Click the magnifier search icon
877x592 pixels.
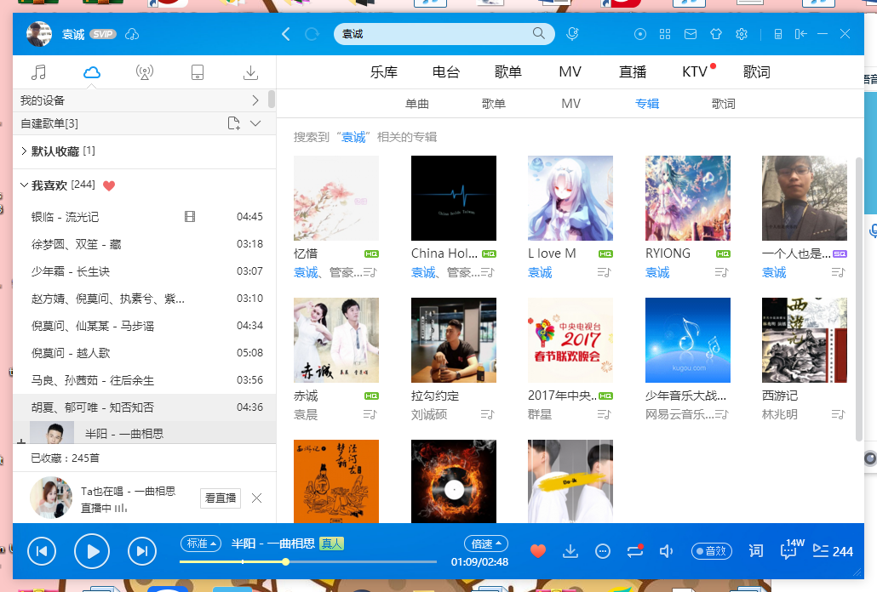539,33
